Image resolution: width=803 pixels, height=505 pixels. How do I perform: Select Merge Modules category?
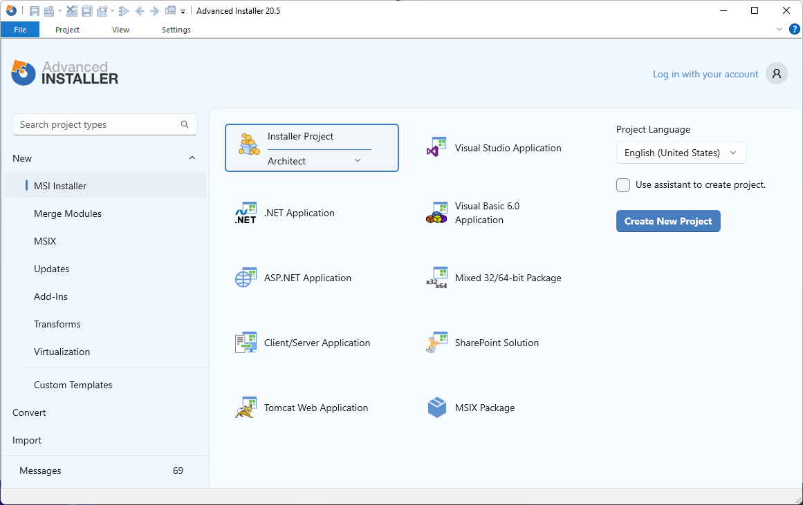tap(68, 213)
